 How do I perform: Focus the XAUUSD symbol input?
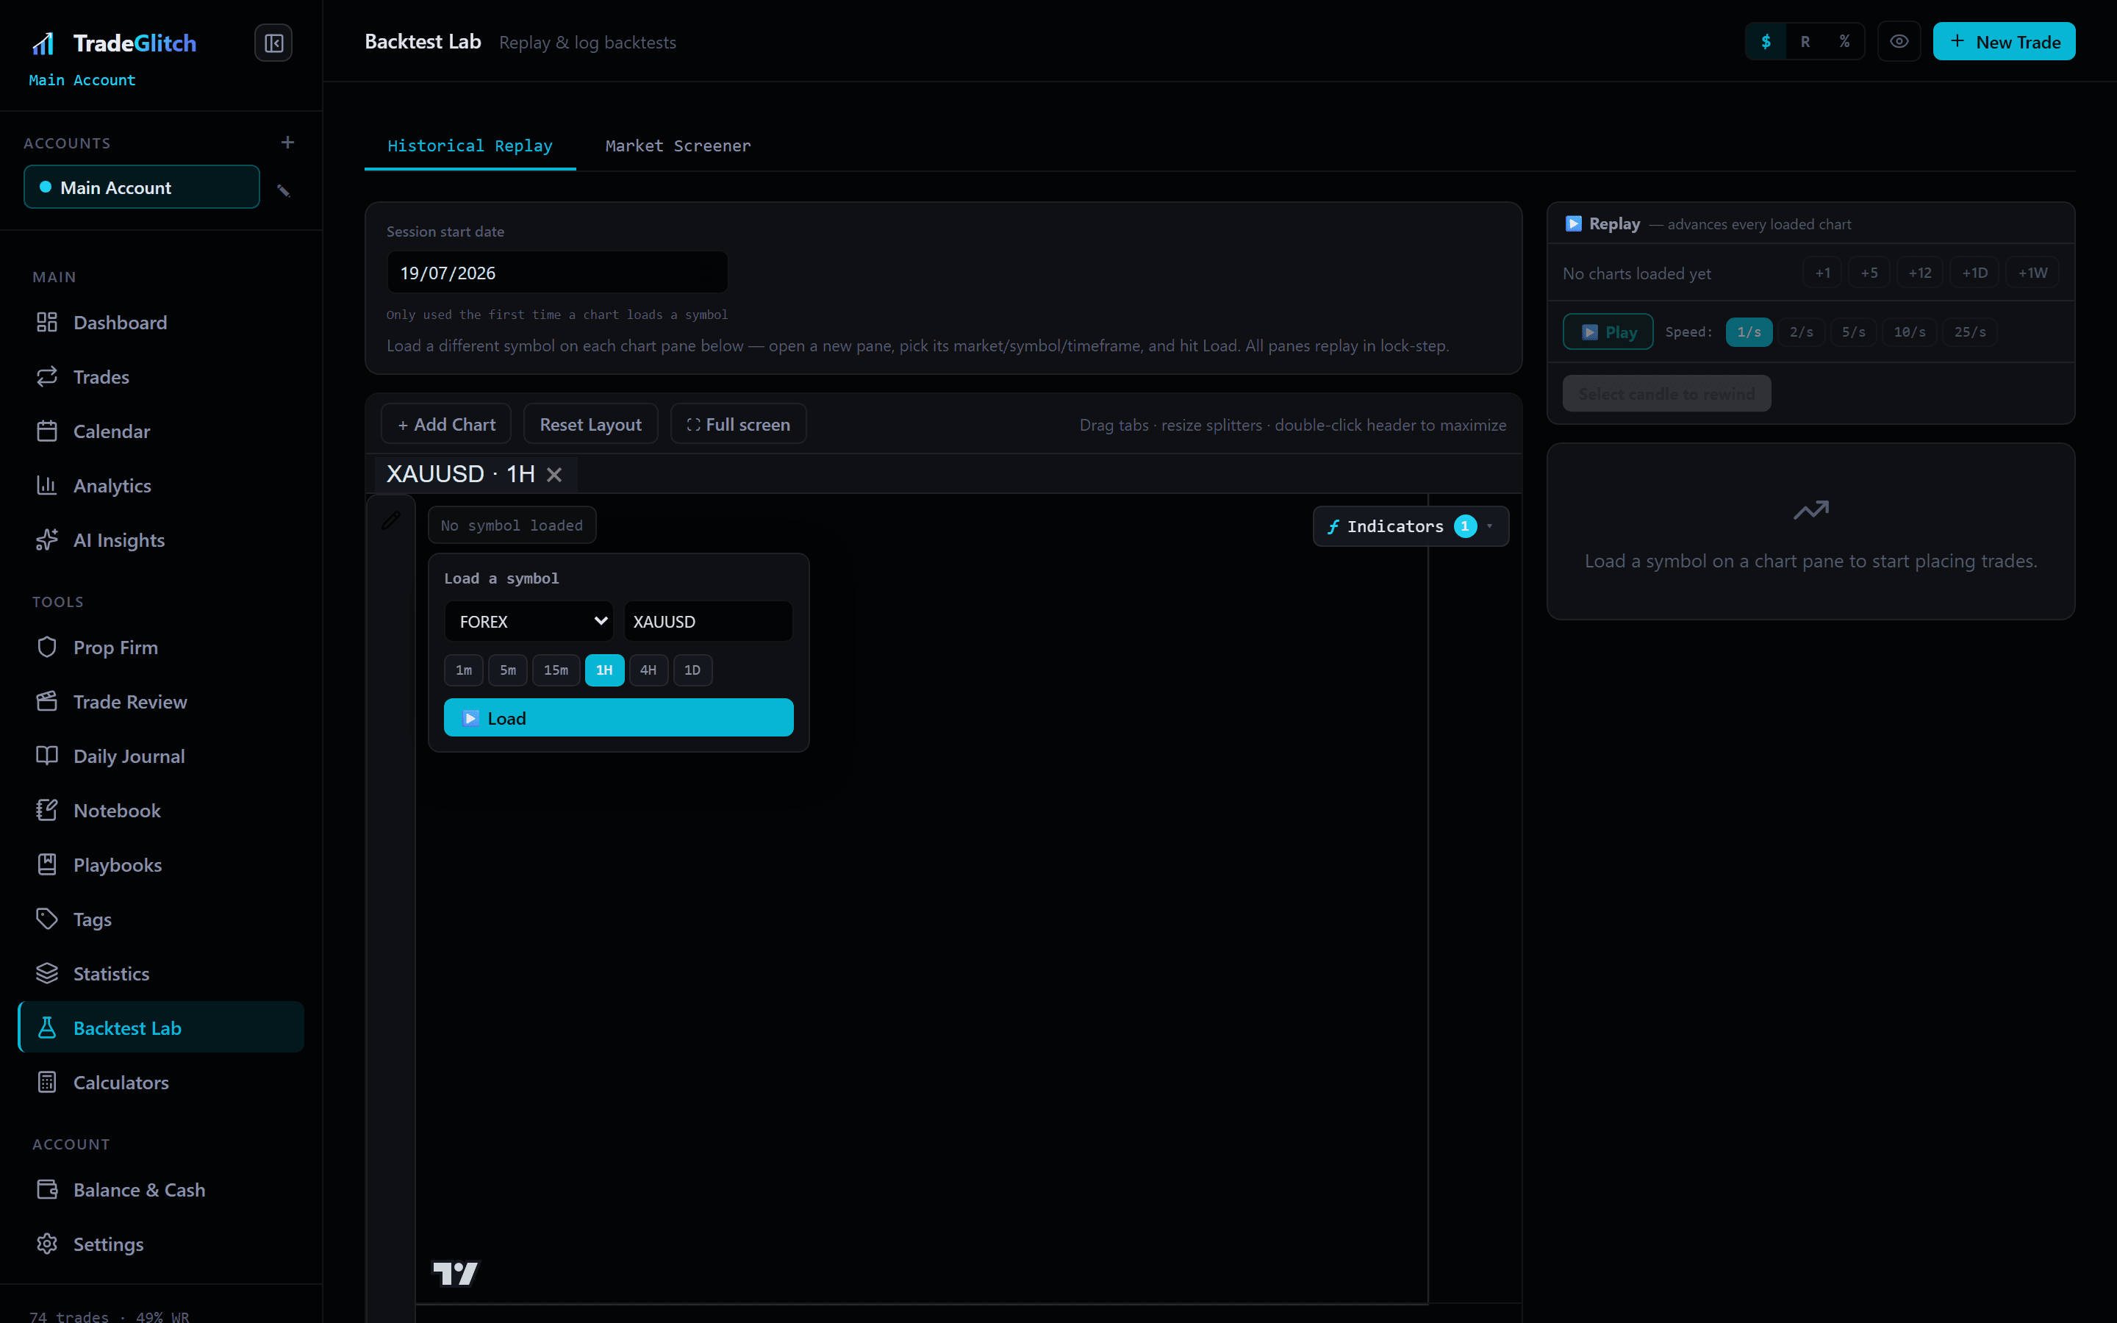pyautogui.click(x=708, y=621)
